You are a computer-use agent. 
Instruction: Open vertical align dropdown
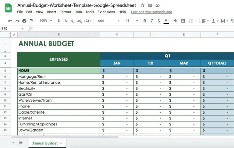tap(215, 21)
